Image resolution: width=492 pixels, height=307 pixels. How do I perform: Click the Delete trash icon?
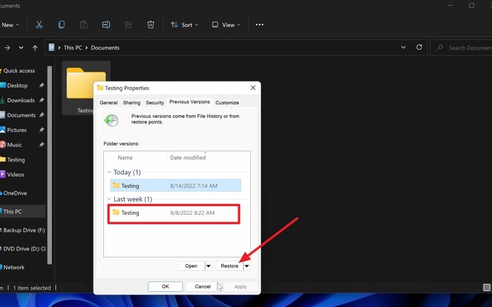(150, 25)
